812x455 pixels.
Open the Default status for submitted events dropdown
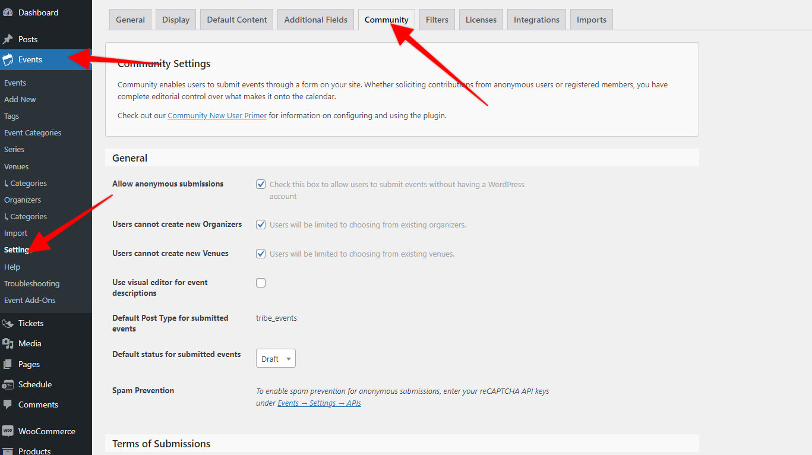[275, 358]
